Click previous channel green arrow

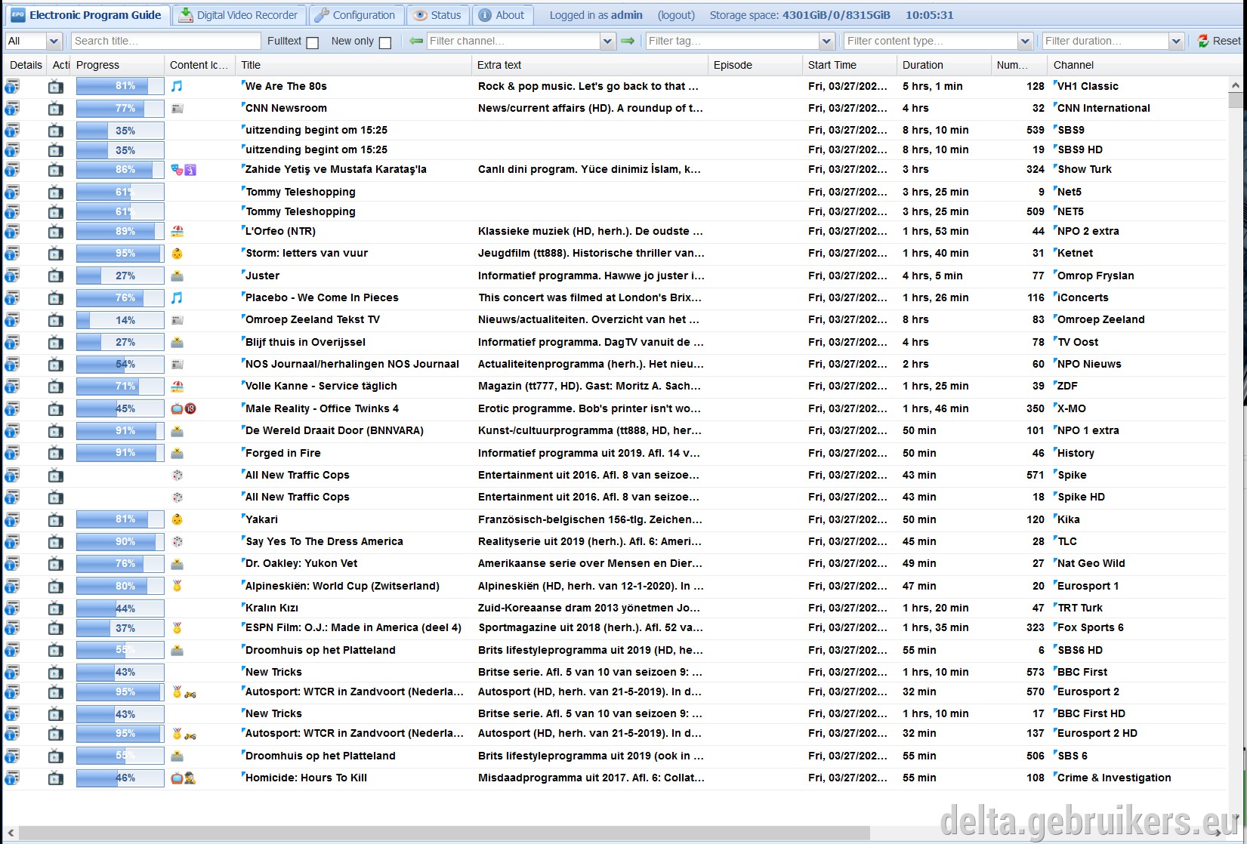tap(416, 42)
